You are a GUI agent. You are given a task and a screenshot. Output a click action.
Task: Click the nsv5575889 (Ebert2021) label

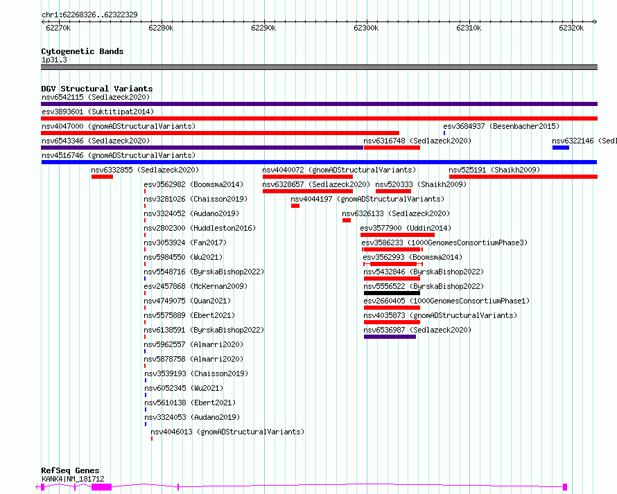[189, 315]
